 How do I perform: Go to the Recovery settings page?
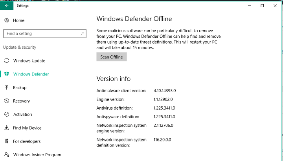point(21,101)
